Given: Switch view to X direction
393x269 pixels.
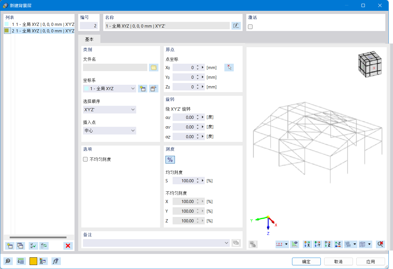Looking at the screenshot, I should pyautogui.click(x=307, y=244).
